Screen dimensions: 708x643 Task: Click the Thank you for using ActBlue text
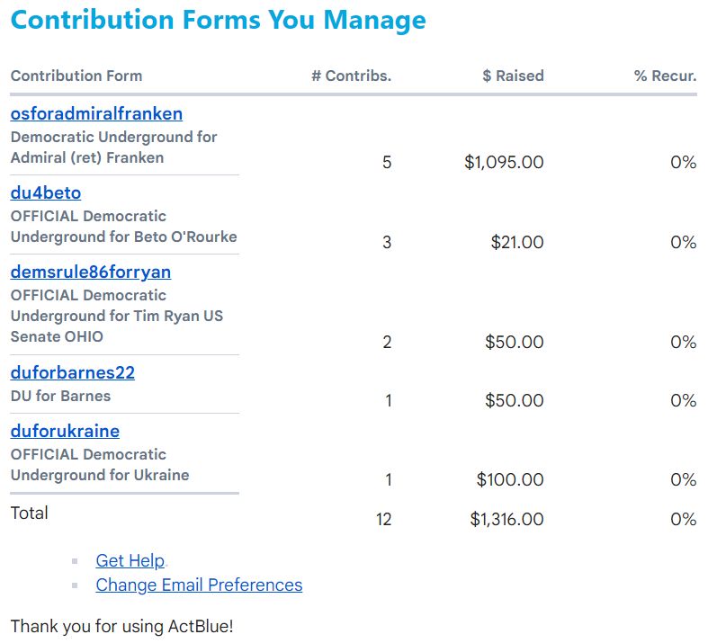coord(121,626)
